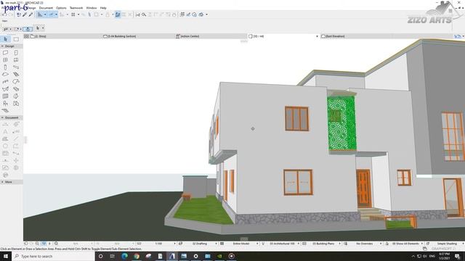Image resolution: width=465 pixels, height=261 pixels.
Task: Select the Zone tool
Action: (x=16, y=104)
